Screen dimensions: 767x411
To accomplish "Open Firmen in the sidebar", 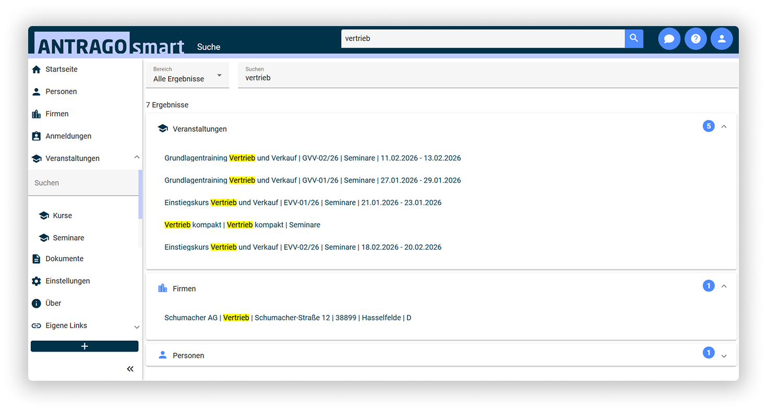I will [x=57, y=114].
